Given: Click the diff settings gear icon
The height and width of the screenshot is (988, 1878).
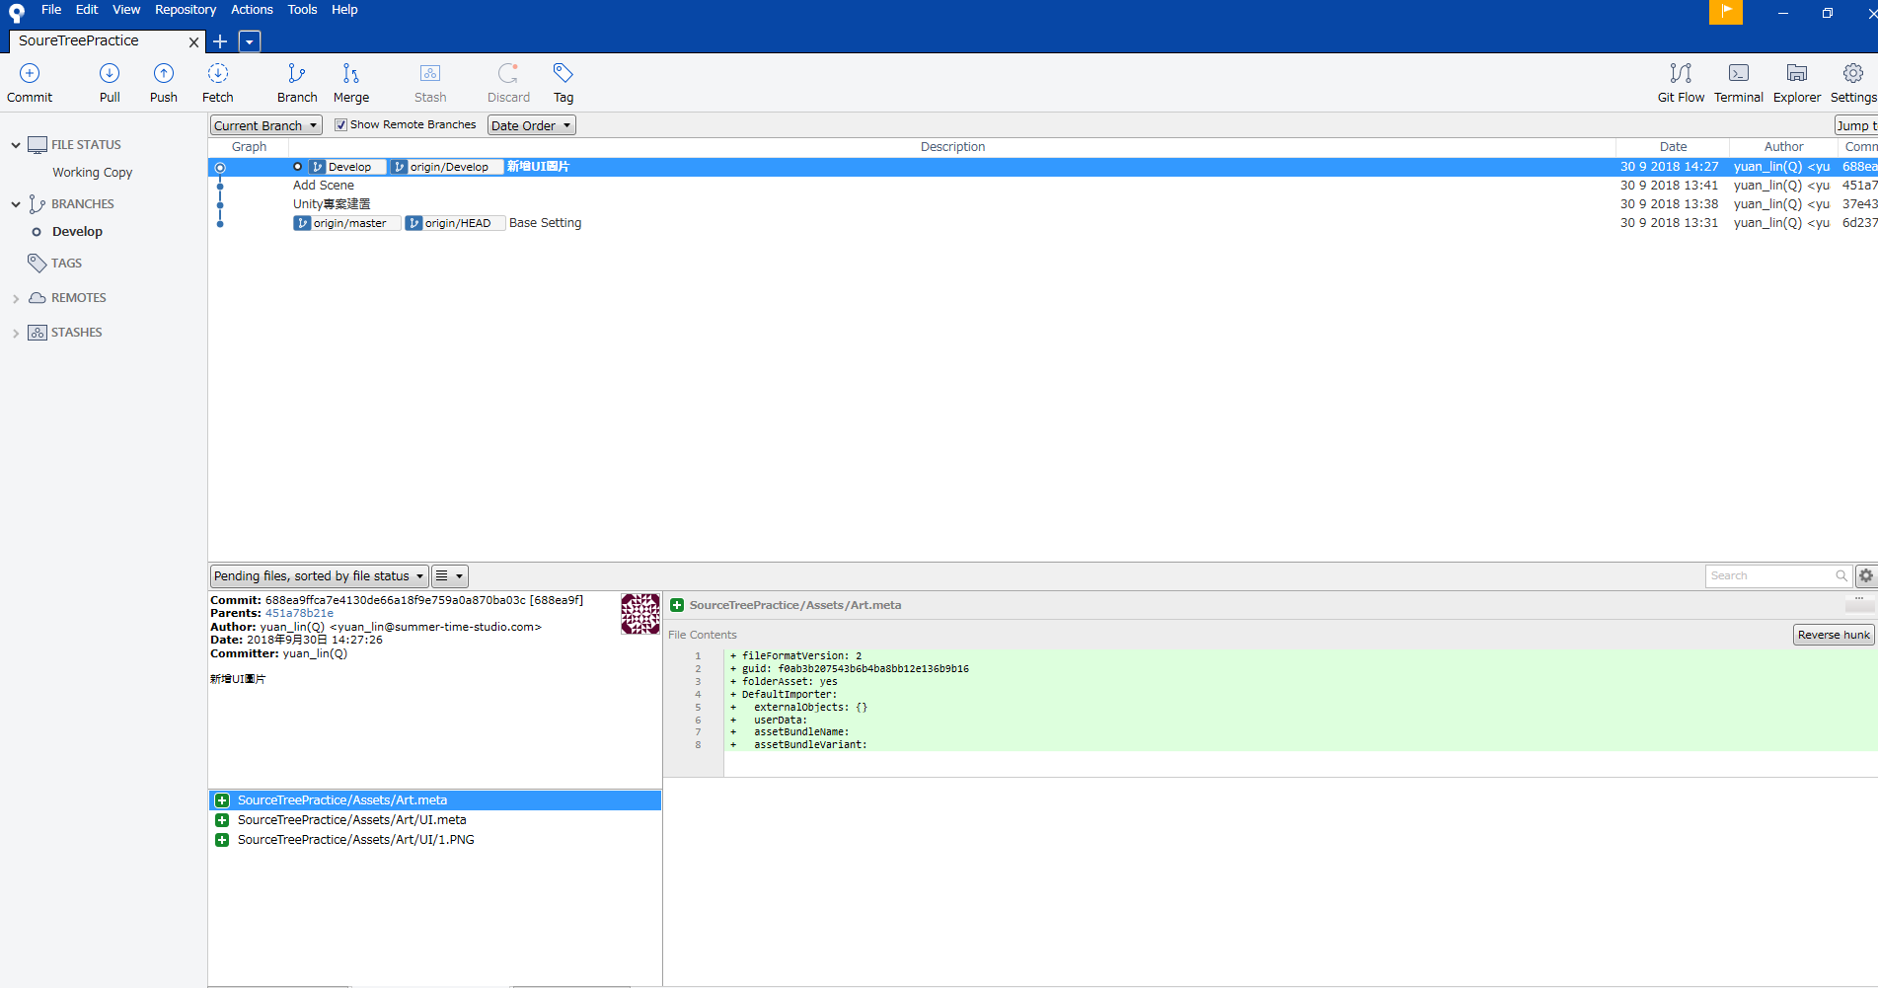Looking at the screenshot, I should (x=1866, y=576).
